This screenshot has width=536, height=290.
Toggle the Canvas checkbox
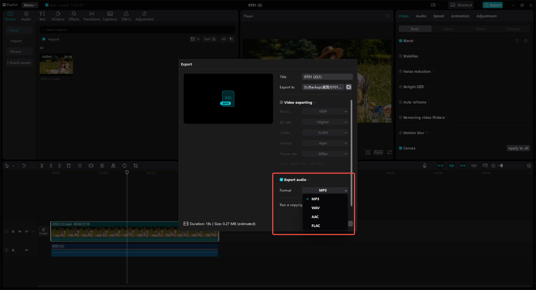[x=401, y=148]
